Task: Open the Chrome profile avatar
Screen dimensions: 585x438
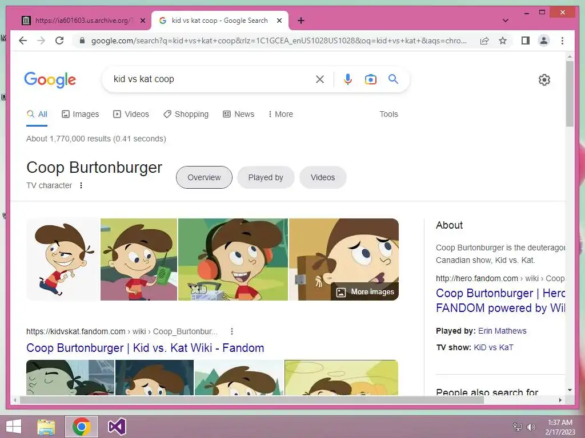Action: click(x=544, y=40)
